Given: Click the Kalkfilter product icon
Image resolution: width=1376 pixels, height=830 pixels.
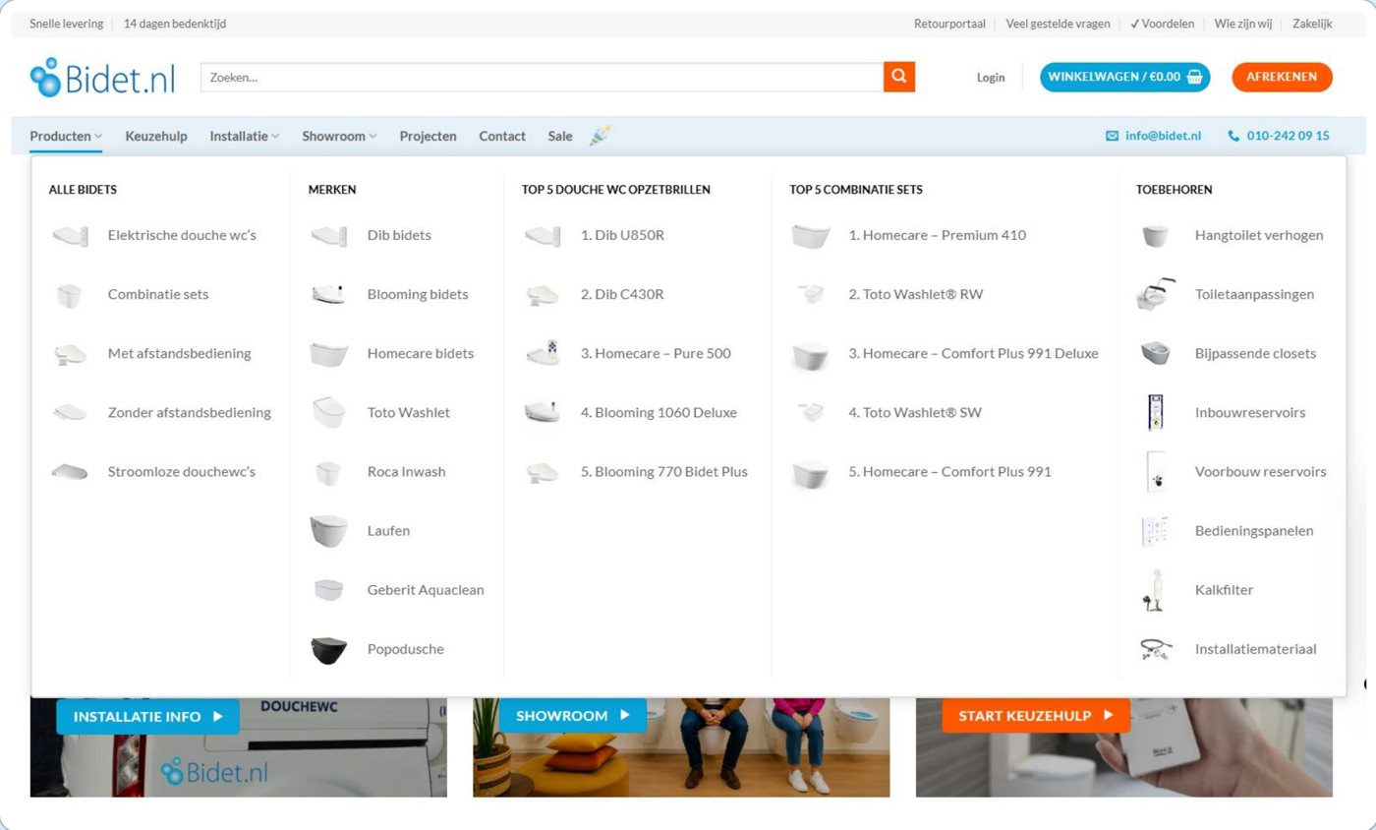Looking at the screenshot, I should 1155,590.
